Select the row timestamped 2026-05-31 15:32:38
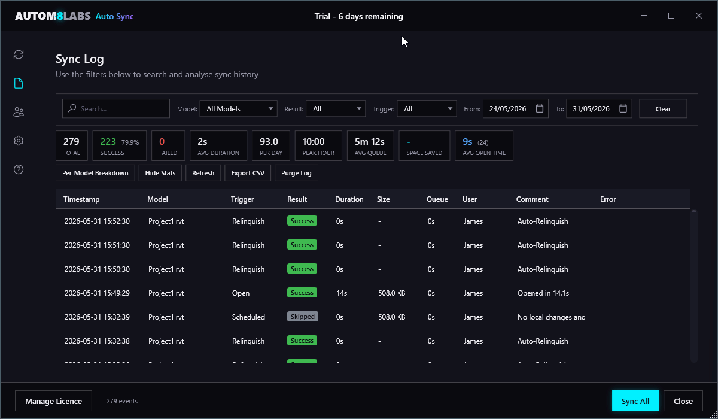The width and height of the screenshot is (718, 419). click(x=373, y=341)
